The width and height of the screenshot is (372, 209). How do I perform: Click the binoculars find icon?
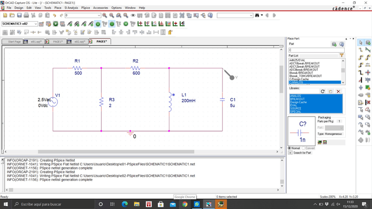[257, 15]
